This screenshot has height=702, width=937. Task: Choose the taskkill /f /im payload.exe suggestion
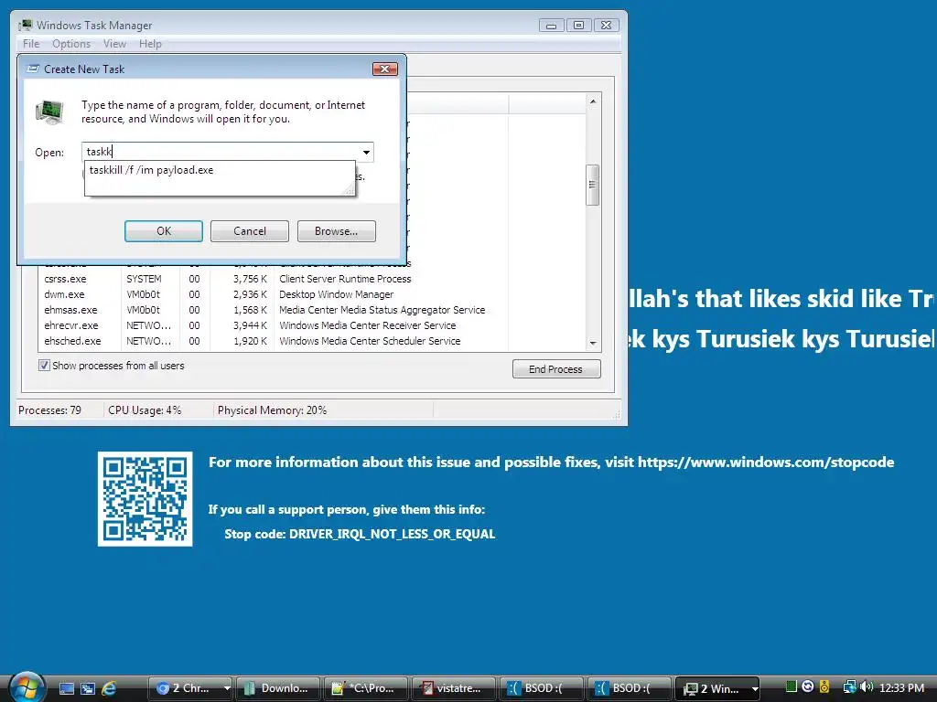tap(220, 170)
